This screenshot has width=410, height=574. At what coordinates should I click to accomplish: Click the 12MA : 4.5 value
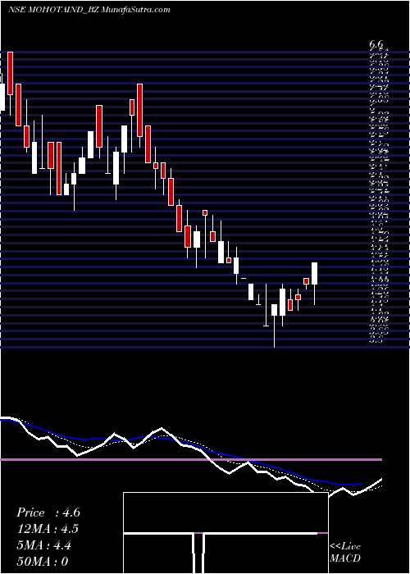[x=48, y=529]
